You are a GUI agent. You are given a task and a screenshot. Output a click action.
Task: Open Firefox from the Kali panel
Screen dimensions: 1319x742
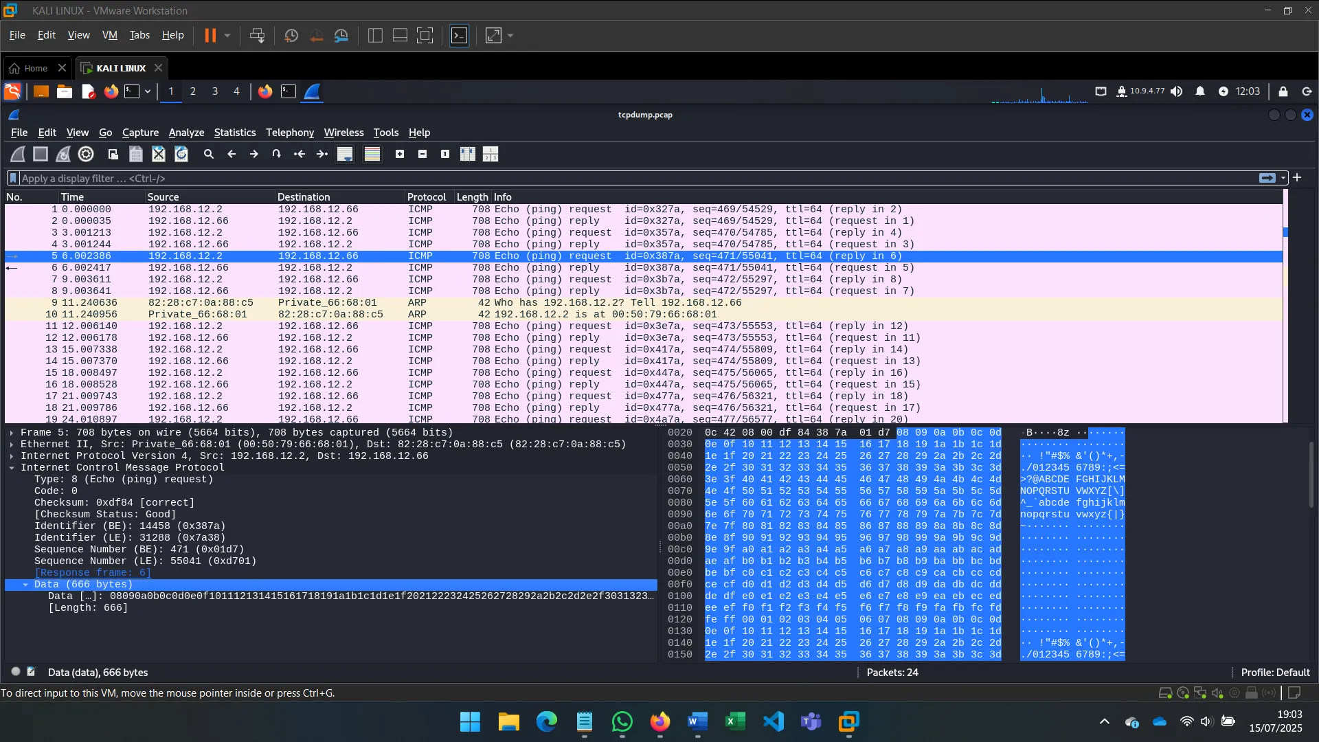click(111, 91)
